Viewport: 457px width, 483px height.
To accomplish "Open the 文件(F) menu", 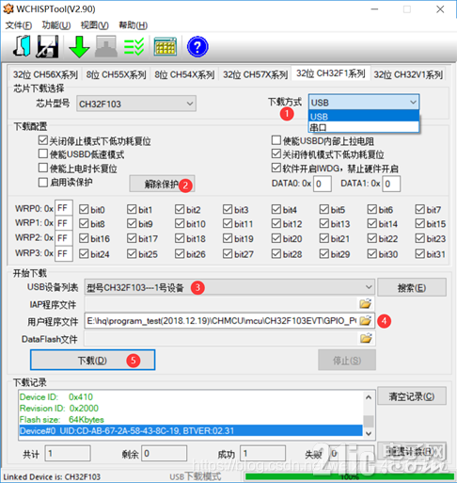I will [x=19, y=25].
